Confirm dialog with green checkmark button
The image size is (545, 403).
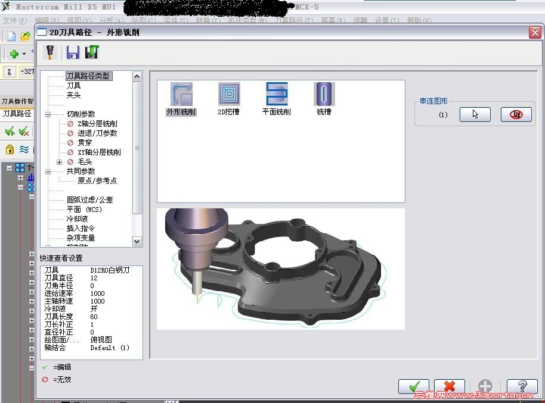[x=414, y=386]
